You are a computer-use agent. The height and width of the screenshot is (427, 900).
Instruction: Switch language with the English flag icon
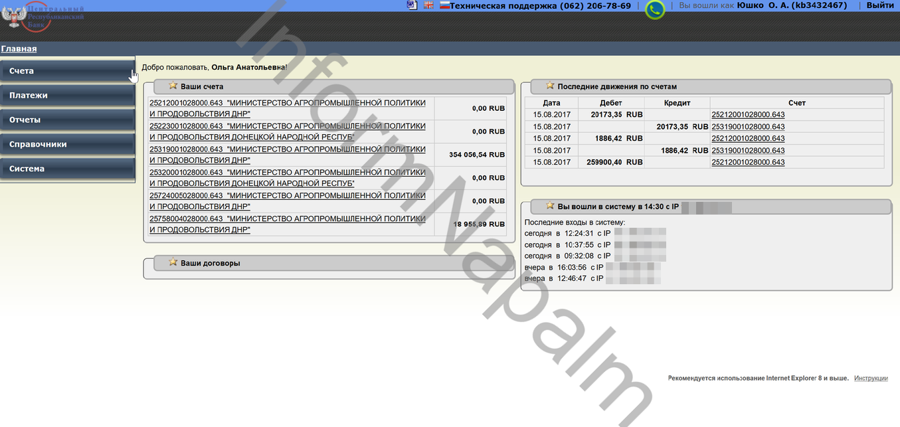point(428,5)
